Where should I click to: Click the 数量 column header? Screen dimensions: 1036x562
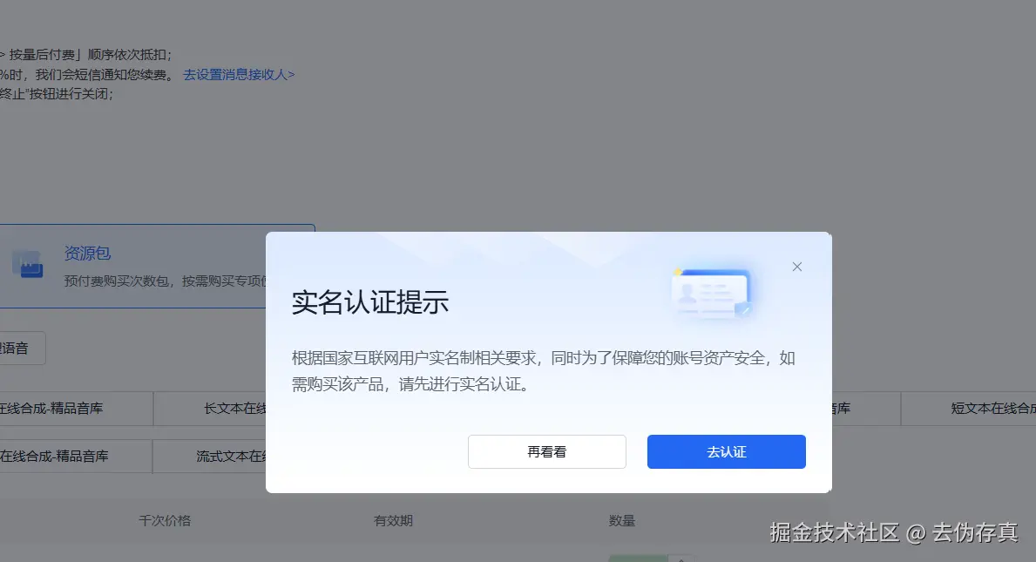(622, 520)
